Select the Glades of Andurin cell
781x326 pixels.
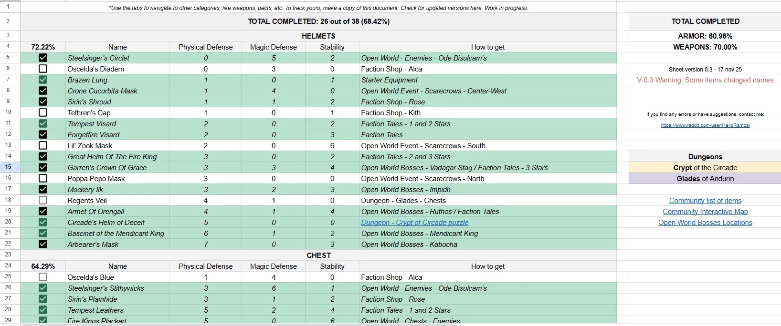705,179
